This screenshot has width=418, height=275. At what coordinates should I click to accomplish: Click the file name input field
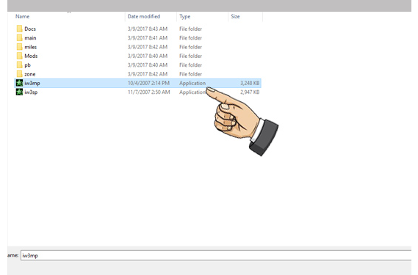tap(216, 255)
